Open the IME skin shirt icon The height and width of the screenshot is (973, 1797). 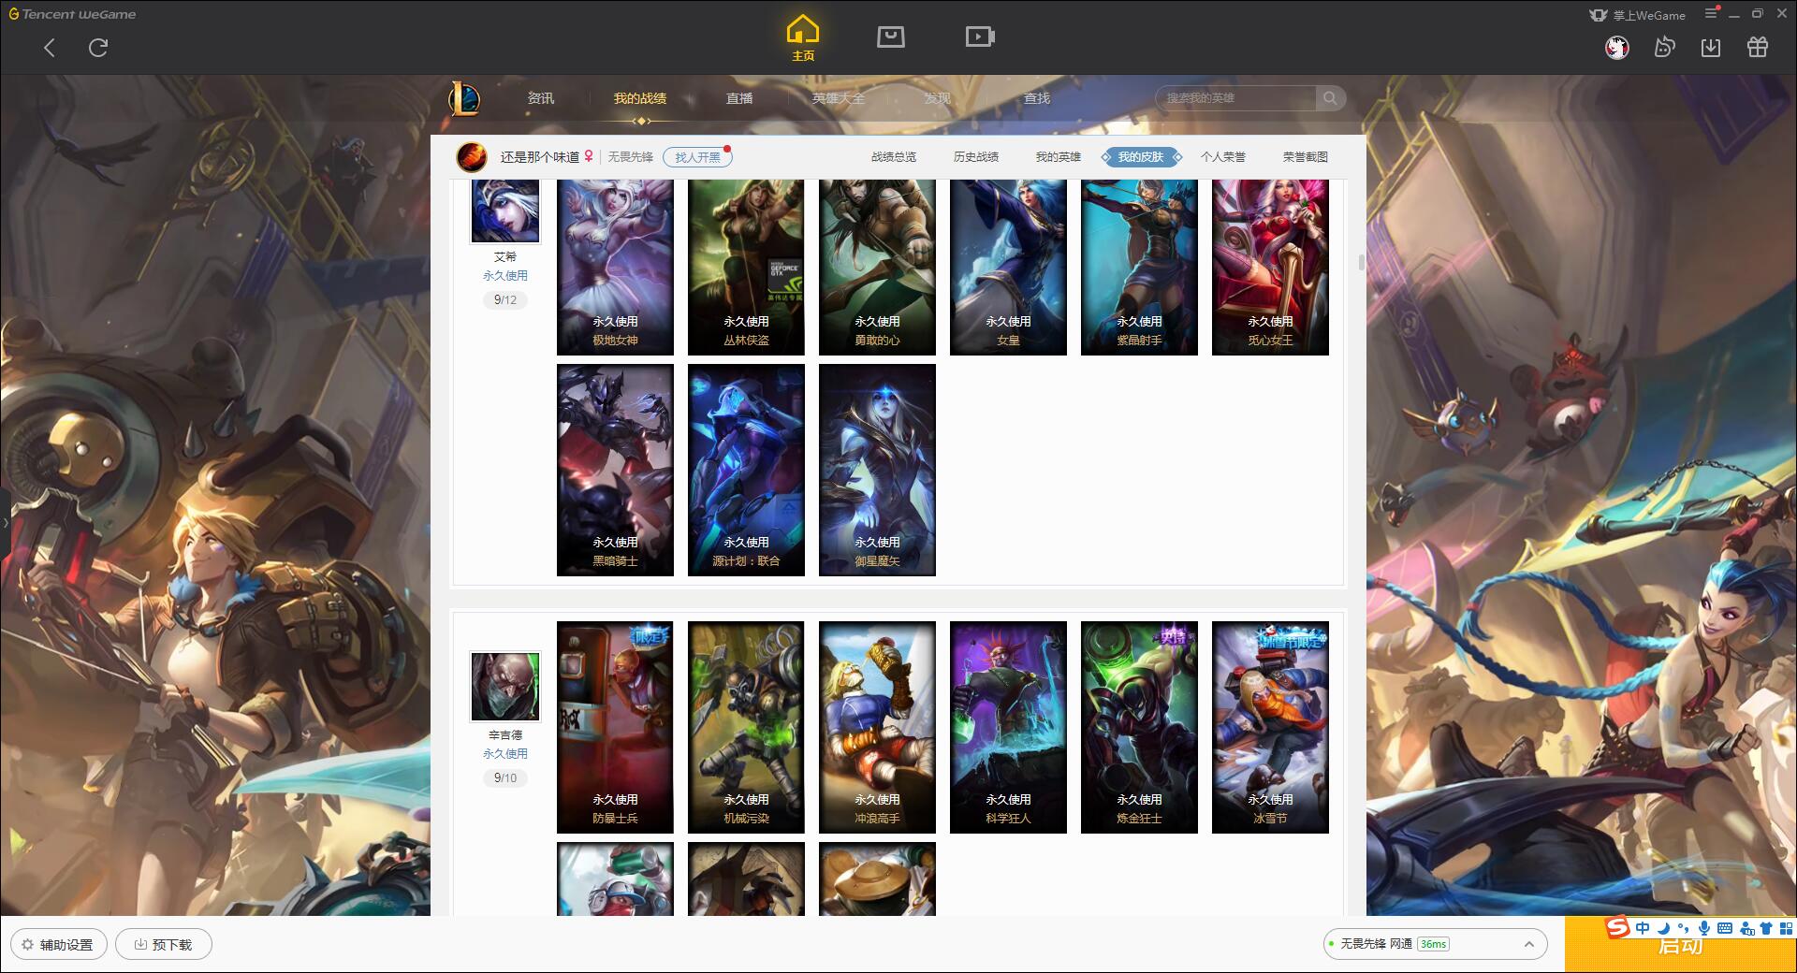[1766, 928]
